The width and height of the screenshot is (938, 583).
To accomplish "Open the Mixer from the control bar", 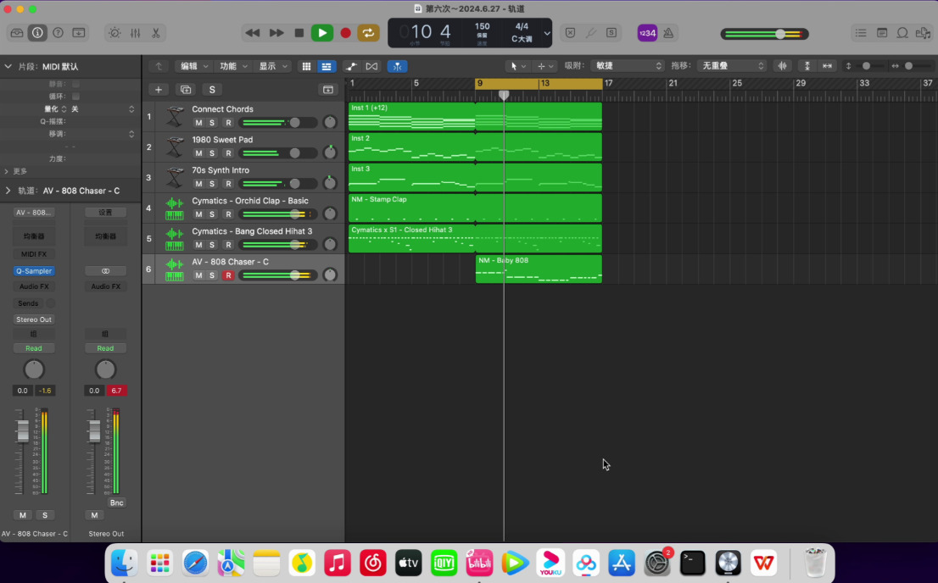I will coord(136,33).
